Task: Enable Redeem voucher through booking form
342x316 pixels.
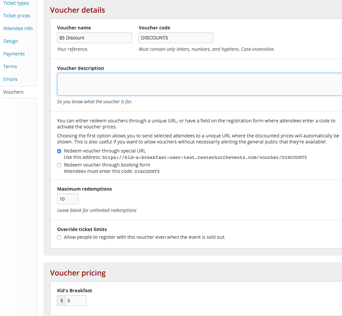Action: (x=59, y=165)
